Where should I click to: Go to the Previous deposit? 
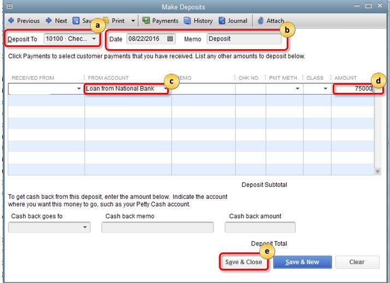click(x=24, y=21)
